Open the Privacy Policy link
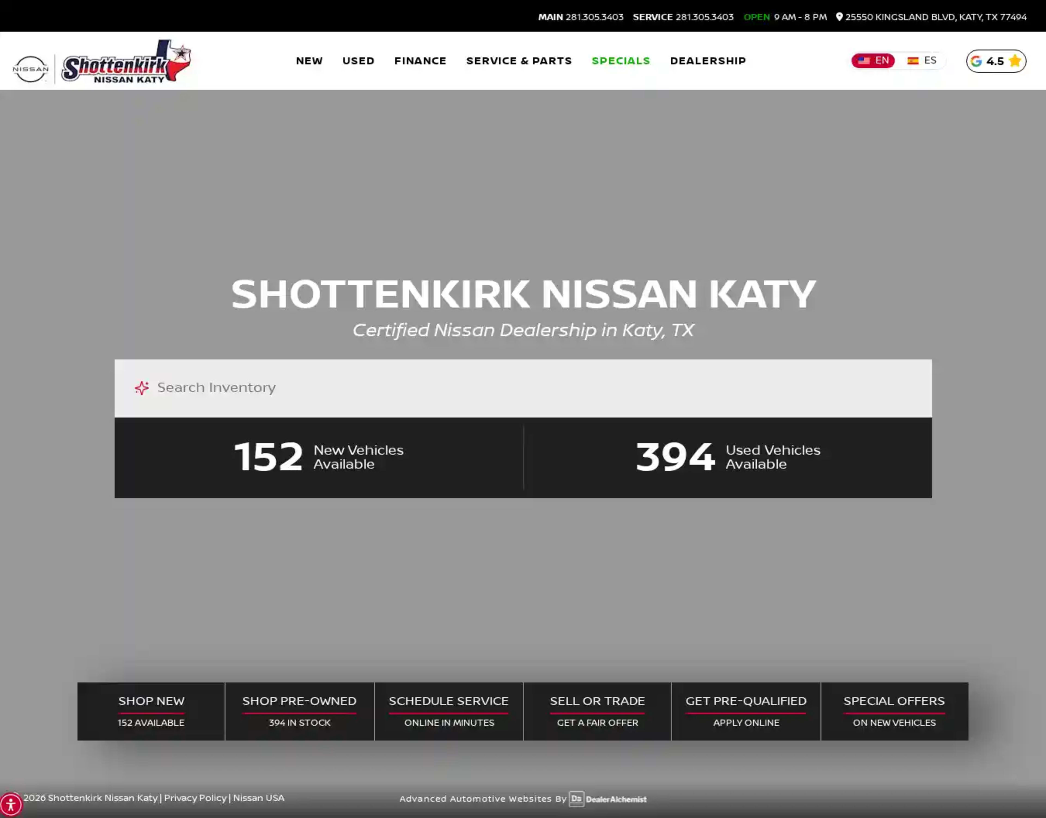 [195, 798]
